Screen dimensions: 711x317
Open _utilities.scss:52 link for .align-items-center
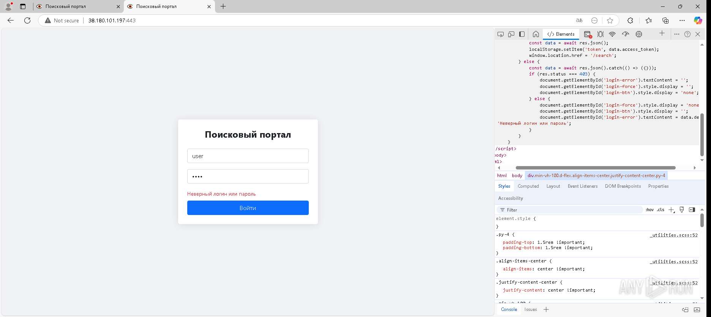pyautogui.click(x=674, y=262)
